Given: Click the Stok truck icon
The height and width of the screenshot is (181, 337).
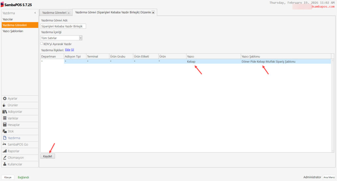Looking at the screenshot, I should [5, 131].
